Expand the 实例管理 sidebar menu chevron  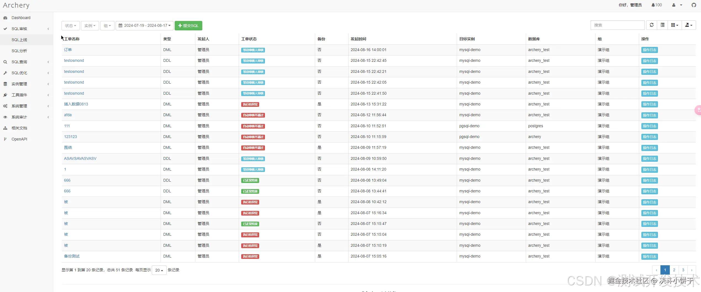pos(48,84)
